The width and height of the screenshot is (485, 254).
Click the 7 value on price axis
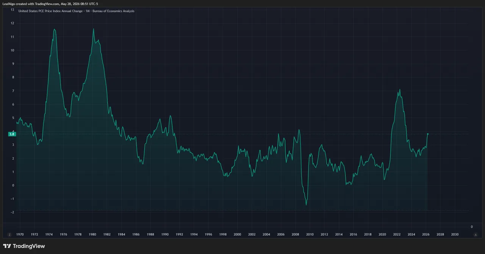(13, 91)
